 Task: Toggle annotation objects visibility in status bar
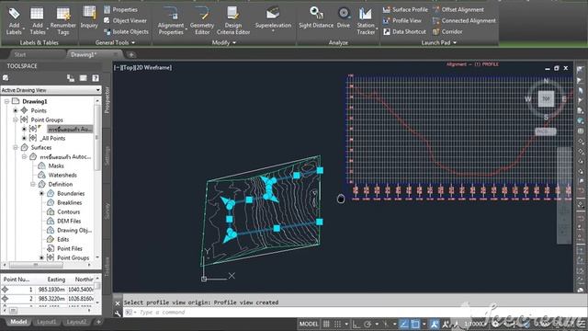pyautogui.click(x=435, y=324)
